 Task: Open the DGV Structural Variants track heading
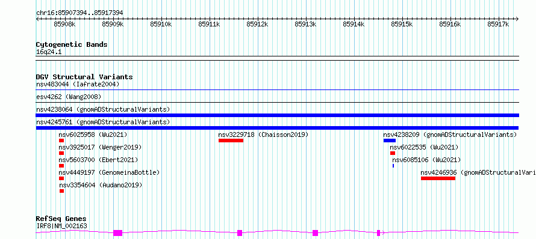84,77
